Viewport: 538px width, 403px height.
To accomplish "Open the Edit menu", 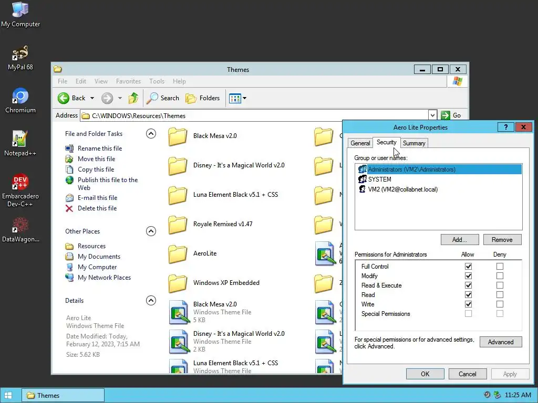I will coord(81,81).
